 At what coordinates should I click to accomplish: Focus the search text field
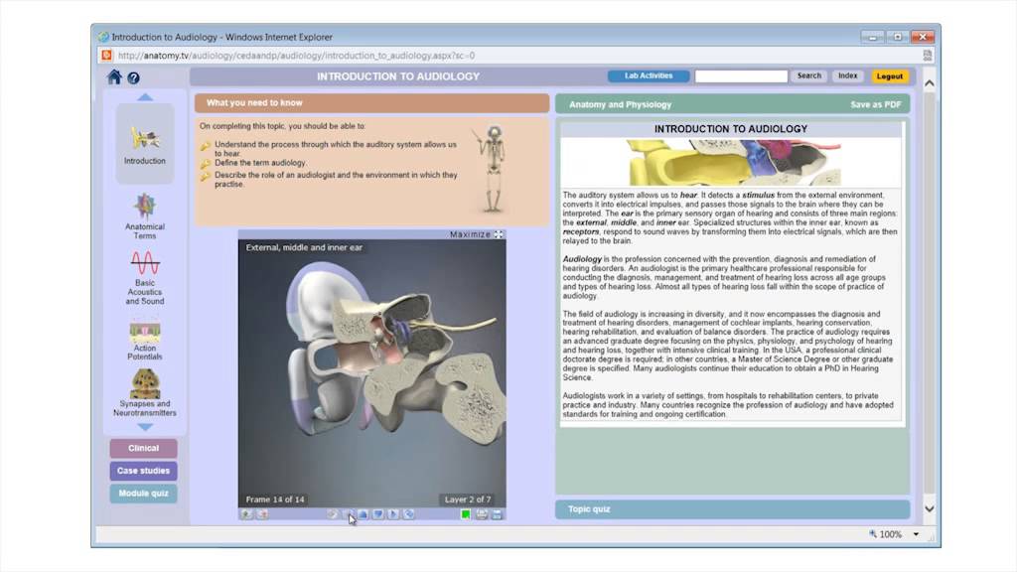(x=741, y=75)
